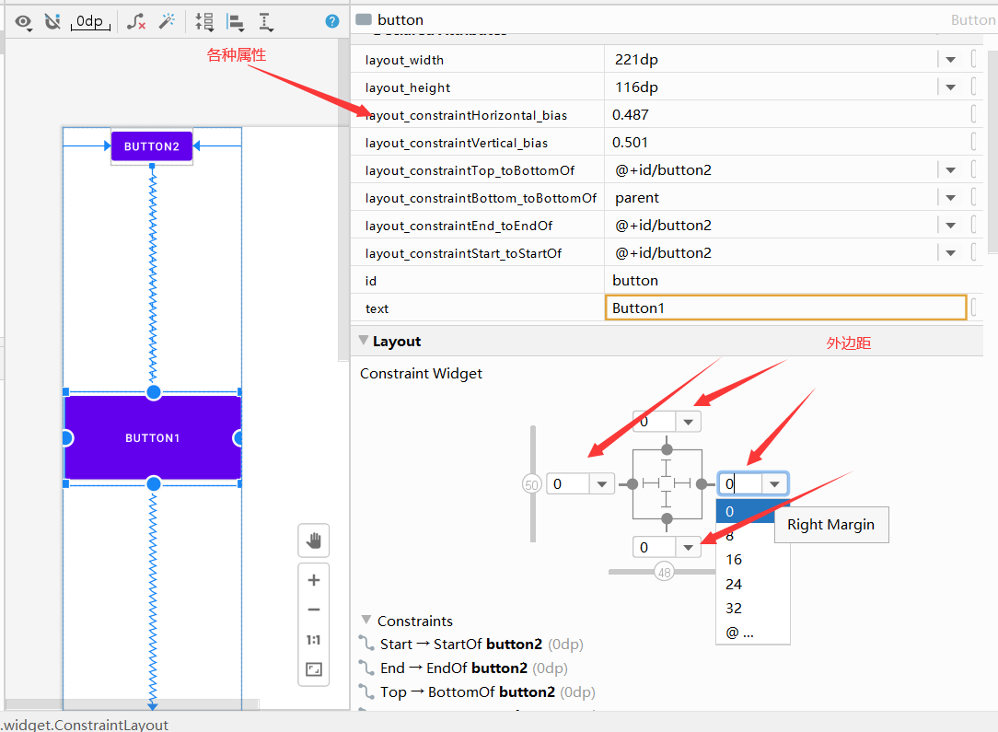Open layout_constraintBottom_toBottomOf dropdown
Screen dimensions: 998x732
(950, 198)
